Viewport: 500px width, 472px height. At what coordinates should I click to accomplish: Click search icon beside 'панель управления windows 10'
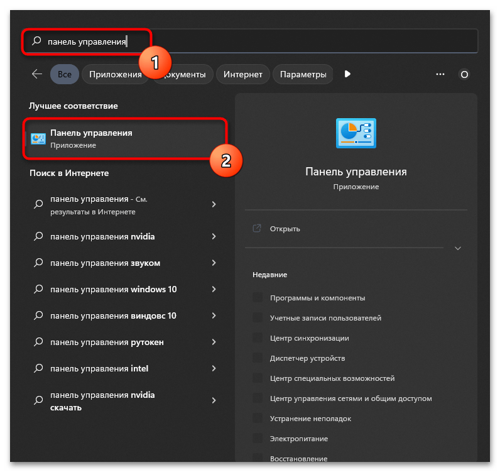click(x=38, y=289)
